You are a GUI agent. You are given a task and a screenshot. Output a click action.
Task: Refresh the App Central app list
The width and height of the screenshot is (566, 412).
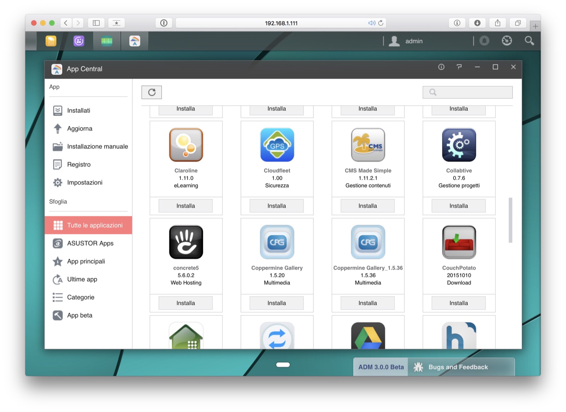click(x=152, y=92)
